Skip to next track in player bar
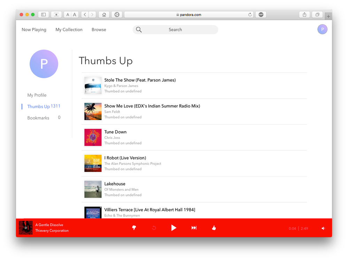 point(194,228)
